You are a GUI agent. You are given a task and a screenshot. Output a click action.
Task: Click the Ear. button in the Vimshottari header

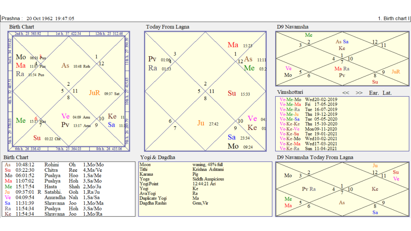point(374,93)
